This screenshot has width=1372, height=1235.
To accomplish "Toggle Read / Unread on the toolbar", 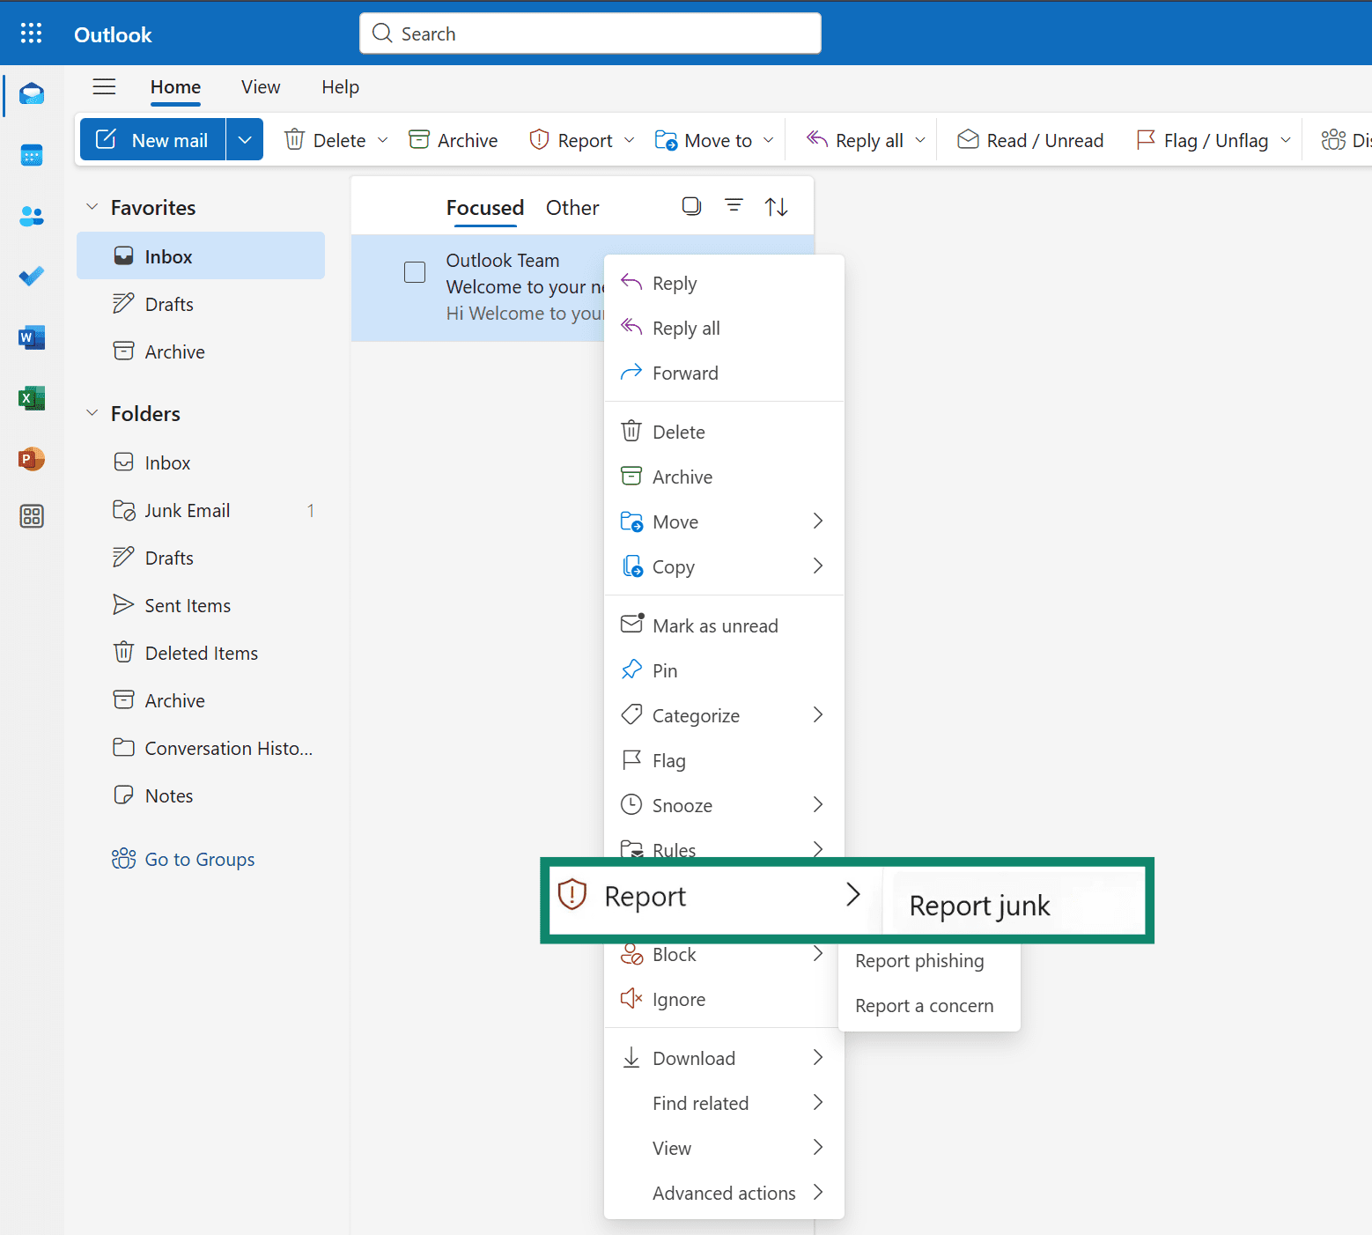I will [1029, 139].
